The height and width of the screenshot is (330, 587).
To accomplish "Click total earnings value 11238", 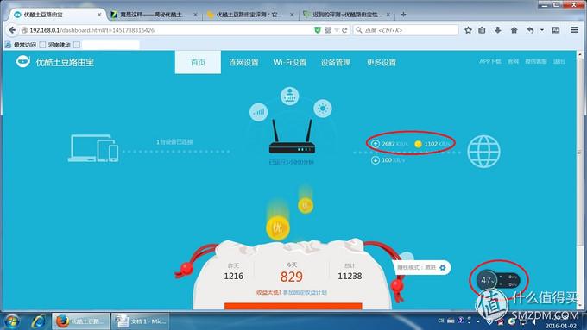I will tap(350, 277).
